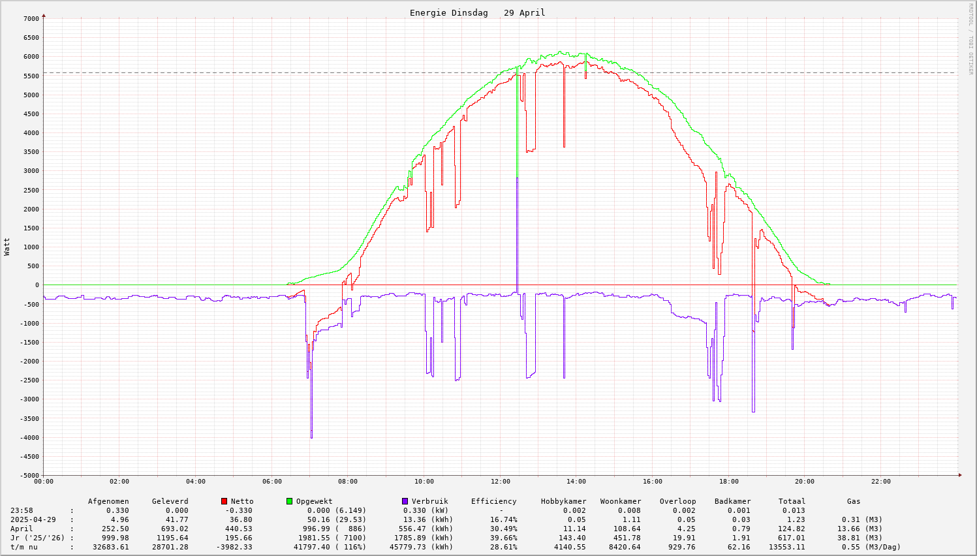
Task: Click the Overloop column header
Action: 677,501
